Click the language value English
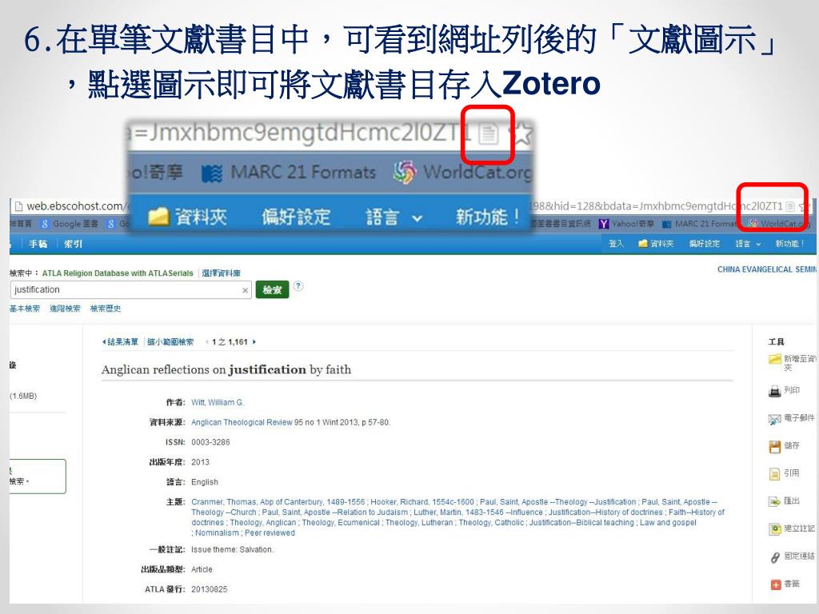Screen dimensions: 819x614 tap(205, 482)
